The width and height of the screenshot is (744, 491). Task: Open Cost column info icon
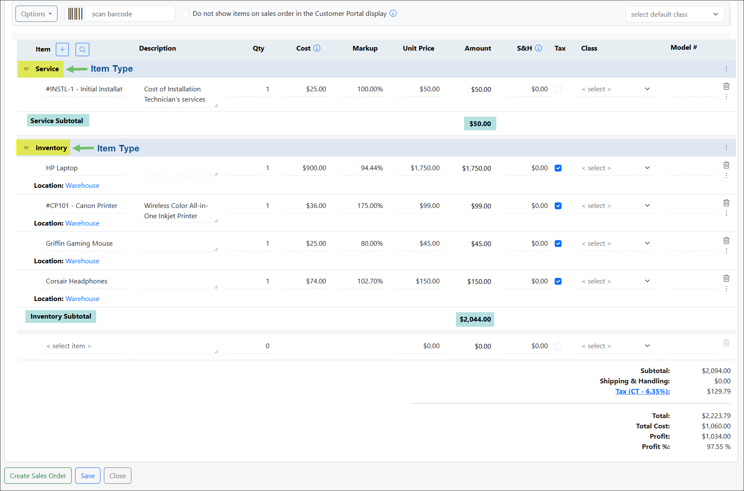coord(317,48)
